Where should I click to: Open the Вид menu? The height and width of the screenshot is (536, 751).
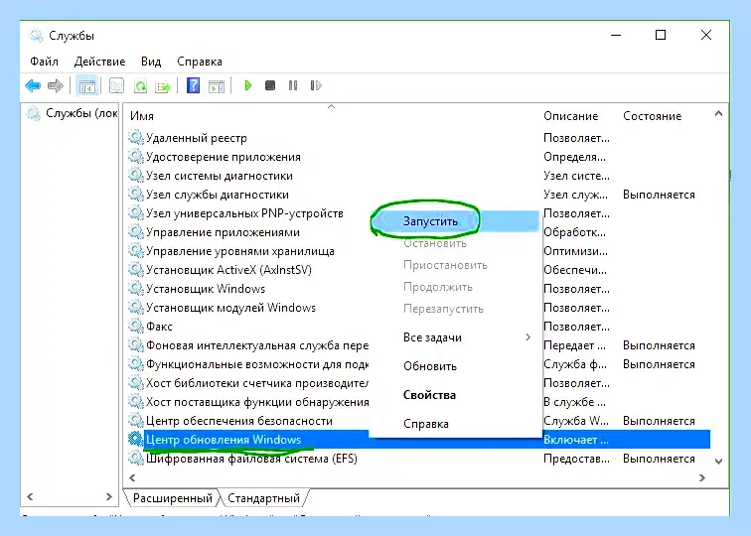click(x=151, y=62)
